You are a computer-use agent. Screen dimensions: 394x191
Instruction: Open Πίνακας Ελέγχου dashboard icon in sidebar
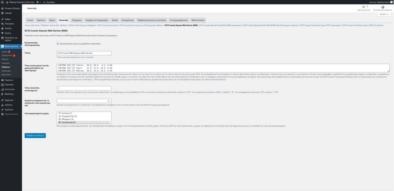2,8
